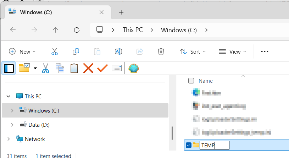The width and height of the screenshot is (289, 158).
Task: Click the Paste icon in command bar
Action: [x=97, y=51]
